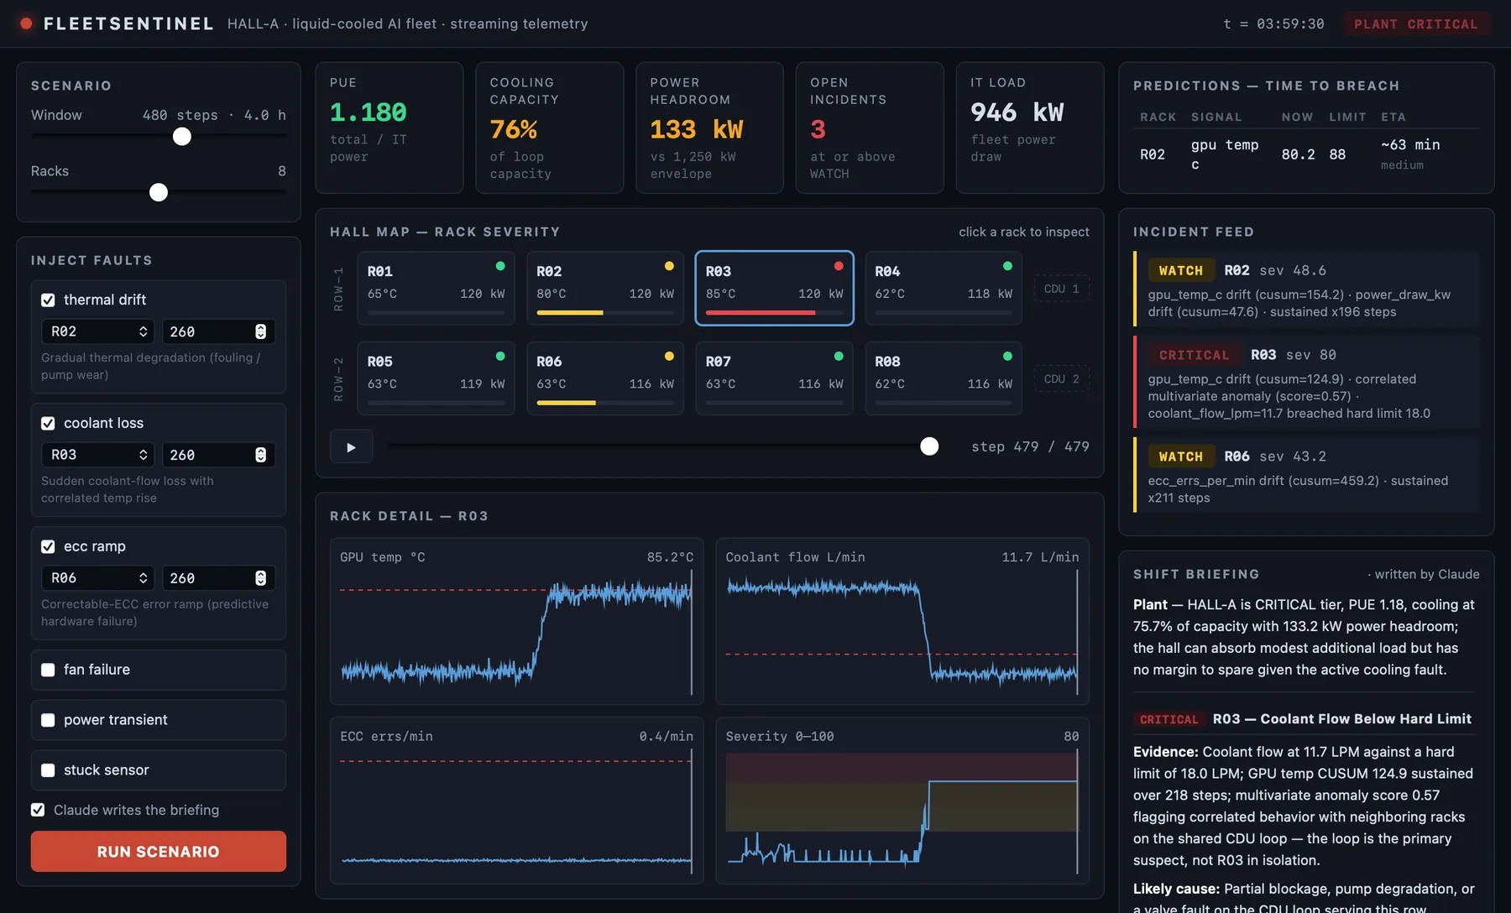Image resolution: width=1511 pixels, height=913 pixels.
Task: Enable the power transient fault
Action: pos(48,720)
